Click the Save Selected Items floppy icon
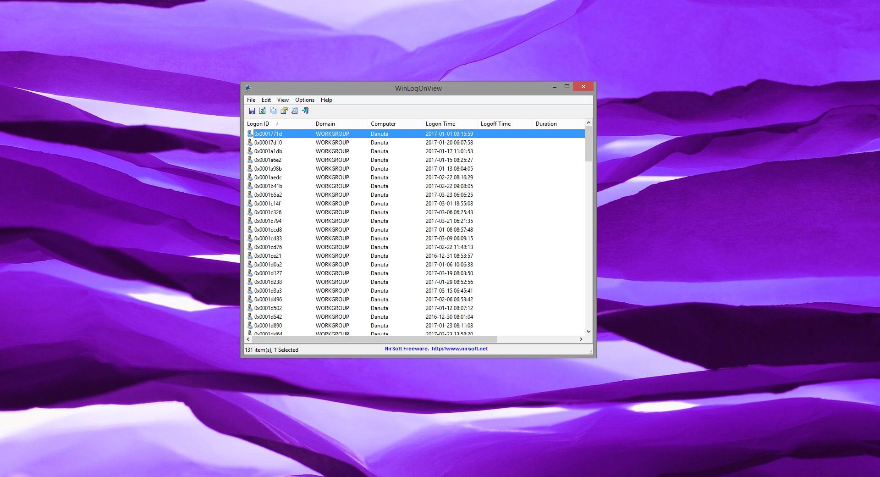Image resolution: width=880 pixels, height=477 pixels. 252,111
